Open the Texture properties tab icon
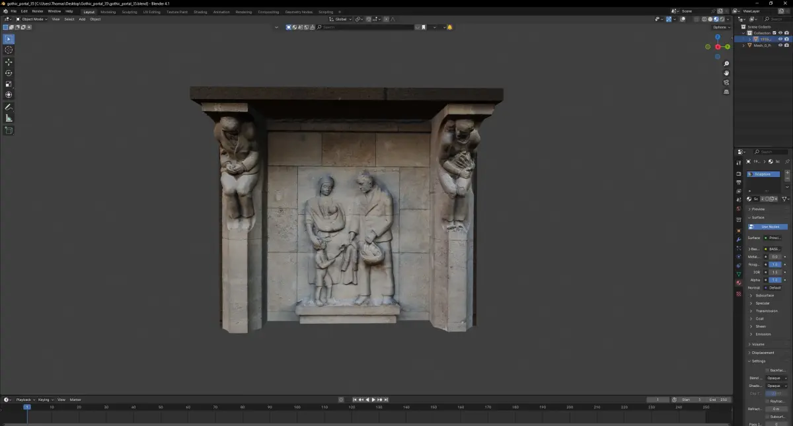This screenshot has height=426, width=793. click(739, 293)
